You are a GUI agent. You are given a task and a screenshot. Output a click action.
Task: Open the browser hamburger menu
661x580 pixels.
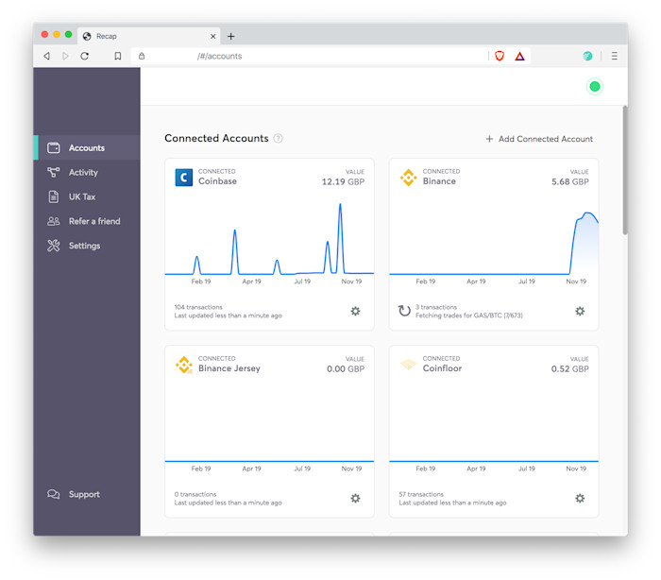click(x=615, y=56)
